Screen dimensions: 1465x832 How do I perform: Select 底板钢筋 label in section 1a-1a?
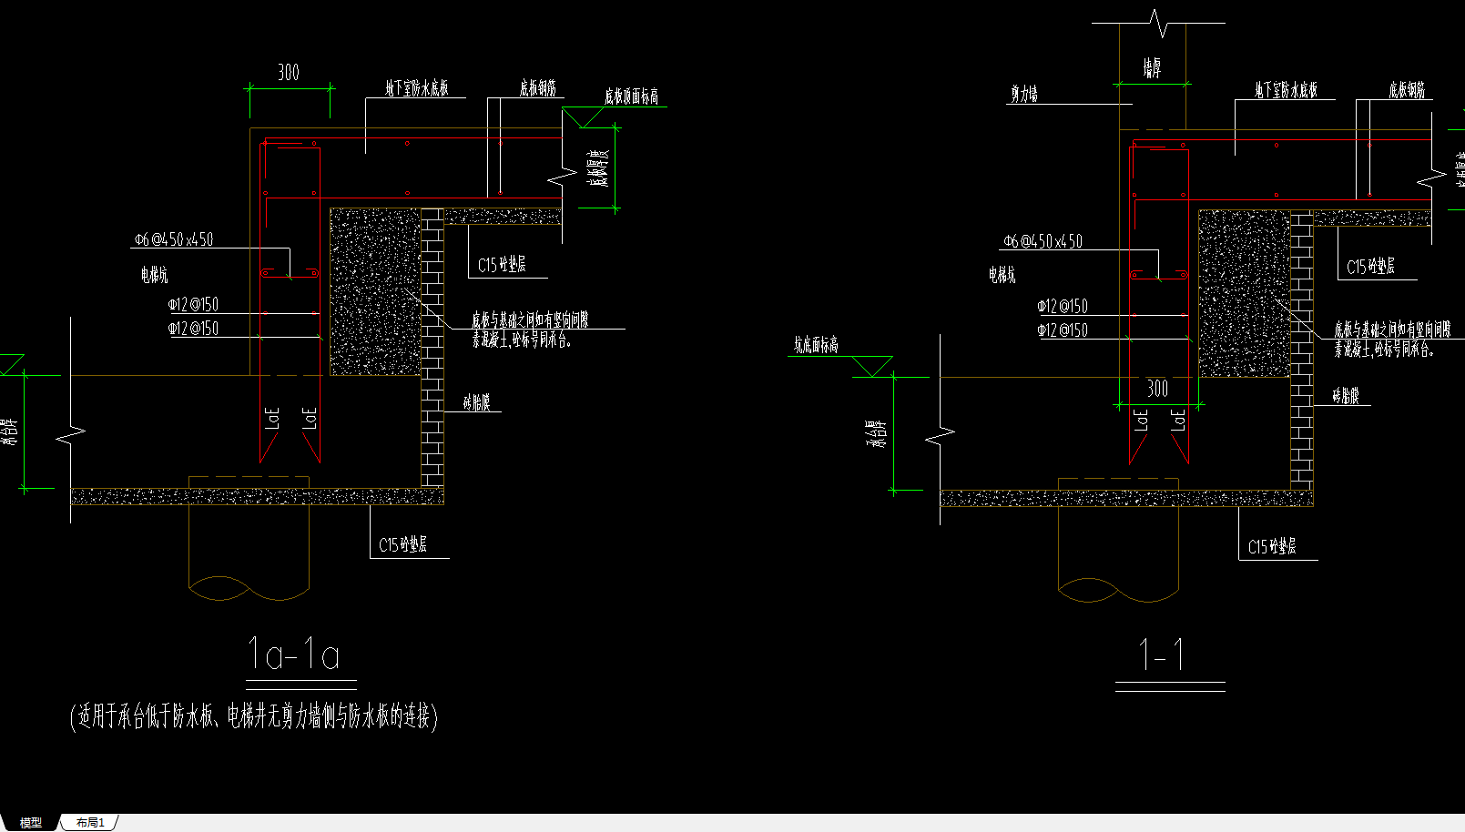(537, 88)
